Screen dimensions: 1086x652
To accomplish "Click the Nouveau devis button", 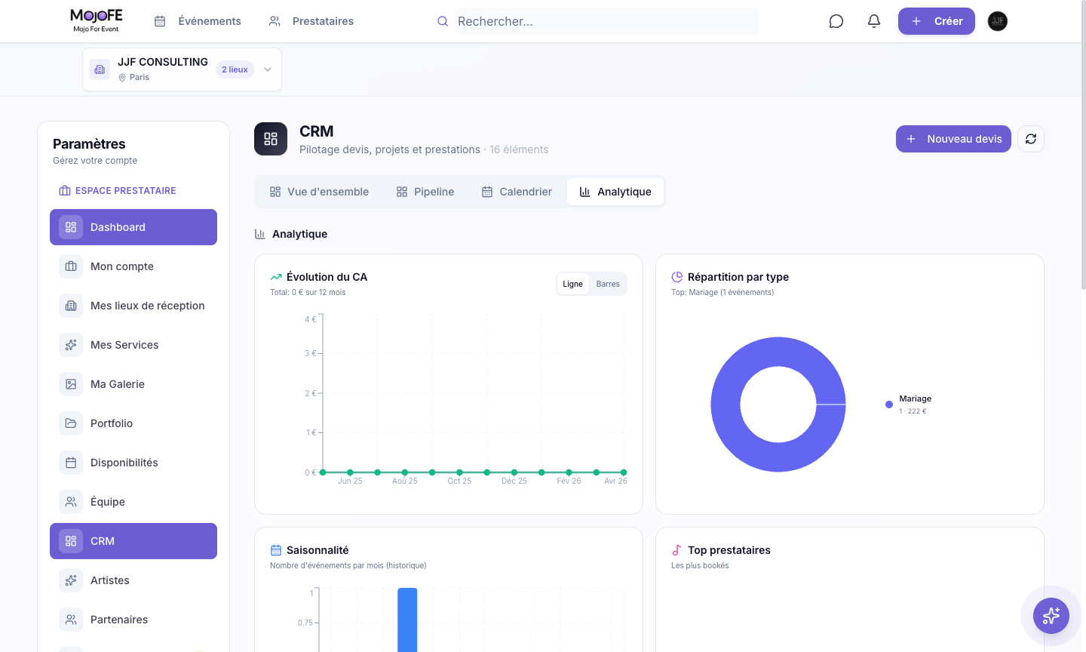I will (x=953, y=139).
